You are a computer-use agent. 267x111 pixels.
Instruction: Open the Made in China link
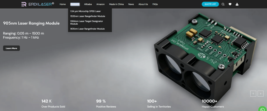point(117,4)
